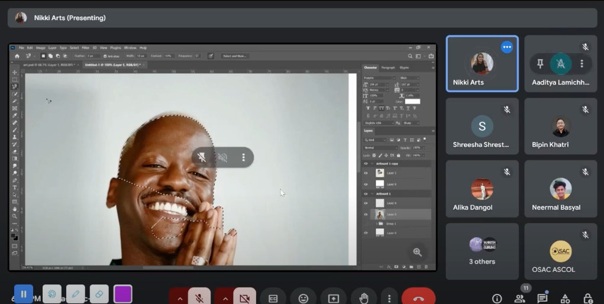Select the Rectangular Marquee tool
The width and height of the screenshot is (604, 304).
pyautogui.click(x=15, y=79)
